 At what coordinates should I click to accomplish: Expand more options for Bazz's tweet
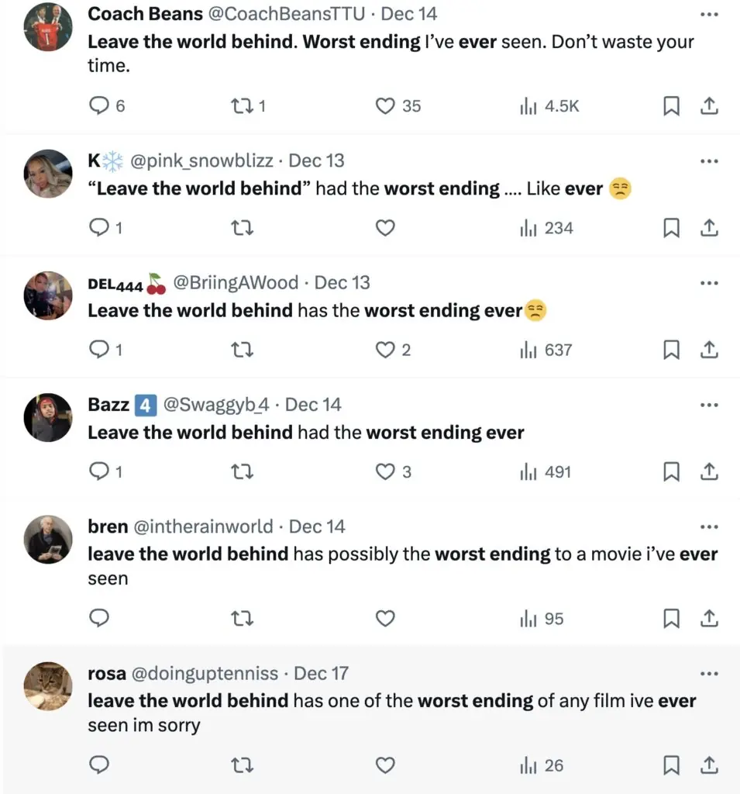708,405
